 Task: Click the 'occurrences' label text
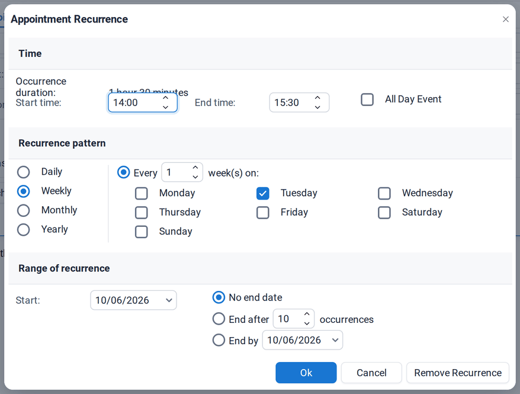coord(346,319)
